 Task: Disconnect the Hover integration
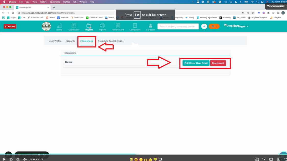pyautogui.click(x=218, y=63)
